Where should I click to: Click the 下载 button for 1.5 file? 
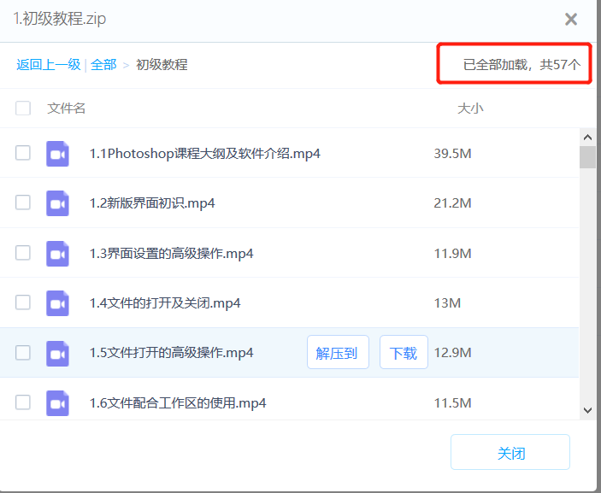tap(404, 352)
